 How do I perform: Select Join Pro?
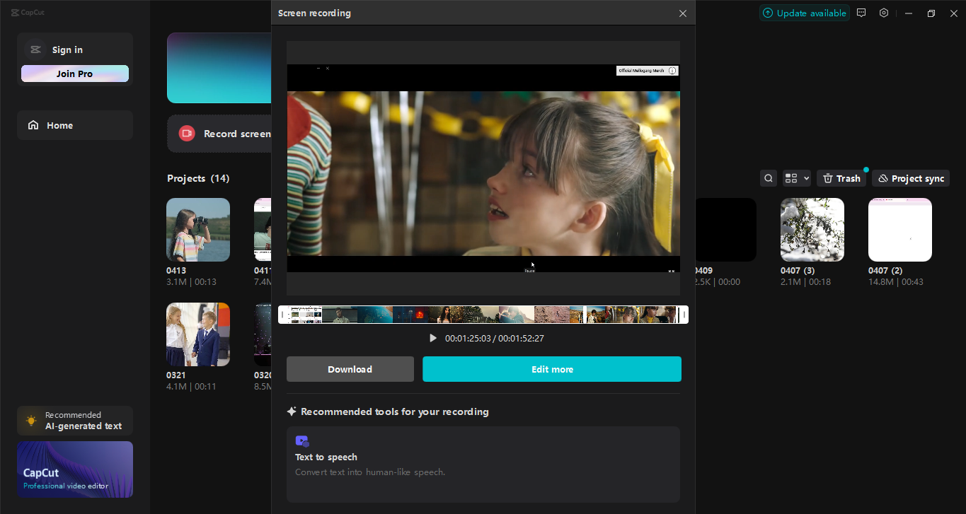coord(74,73)
